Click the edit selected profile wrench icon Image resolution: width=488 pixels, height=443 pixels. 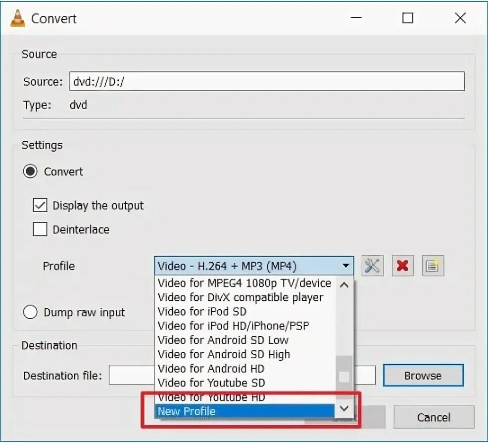373,266
